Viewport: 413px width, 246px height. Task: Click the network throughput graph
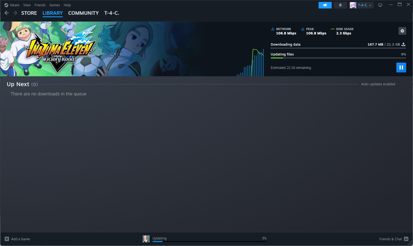tap(250, 63)
